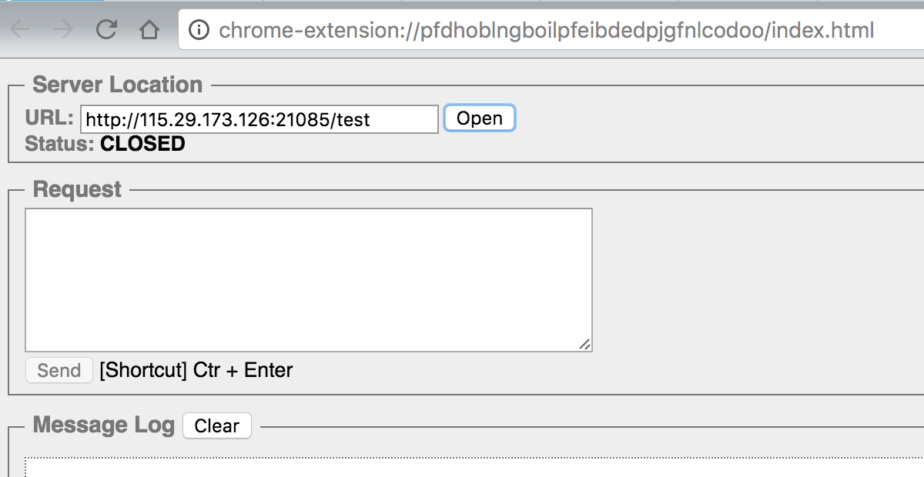Click the browser forward arrow
The height and width of the screenshot is (477, 924).
tap(63, 30)
